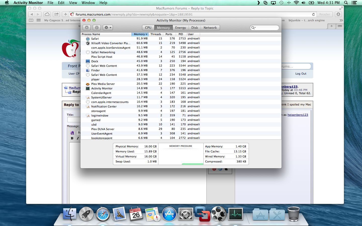Select the loginwindow process row
362x226 pixels.
click(181, 116)
